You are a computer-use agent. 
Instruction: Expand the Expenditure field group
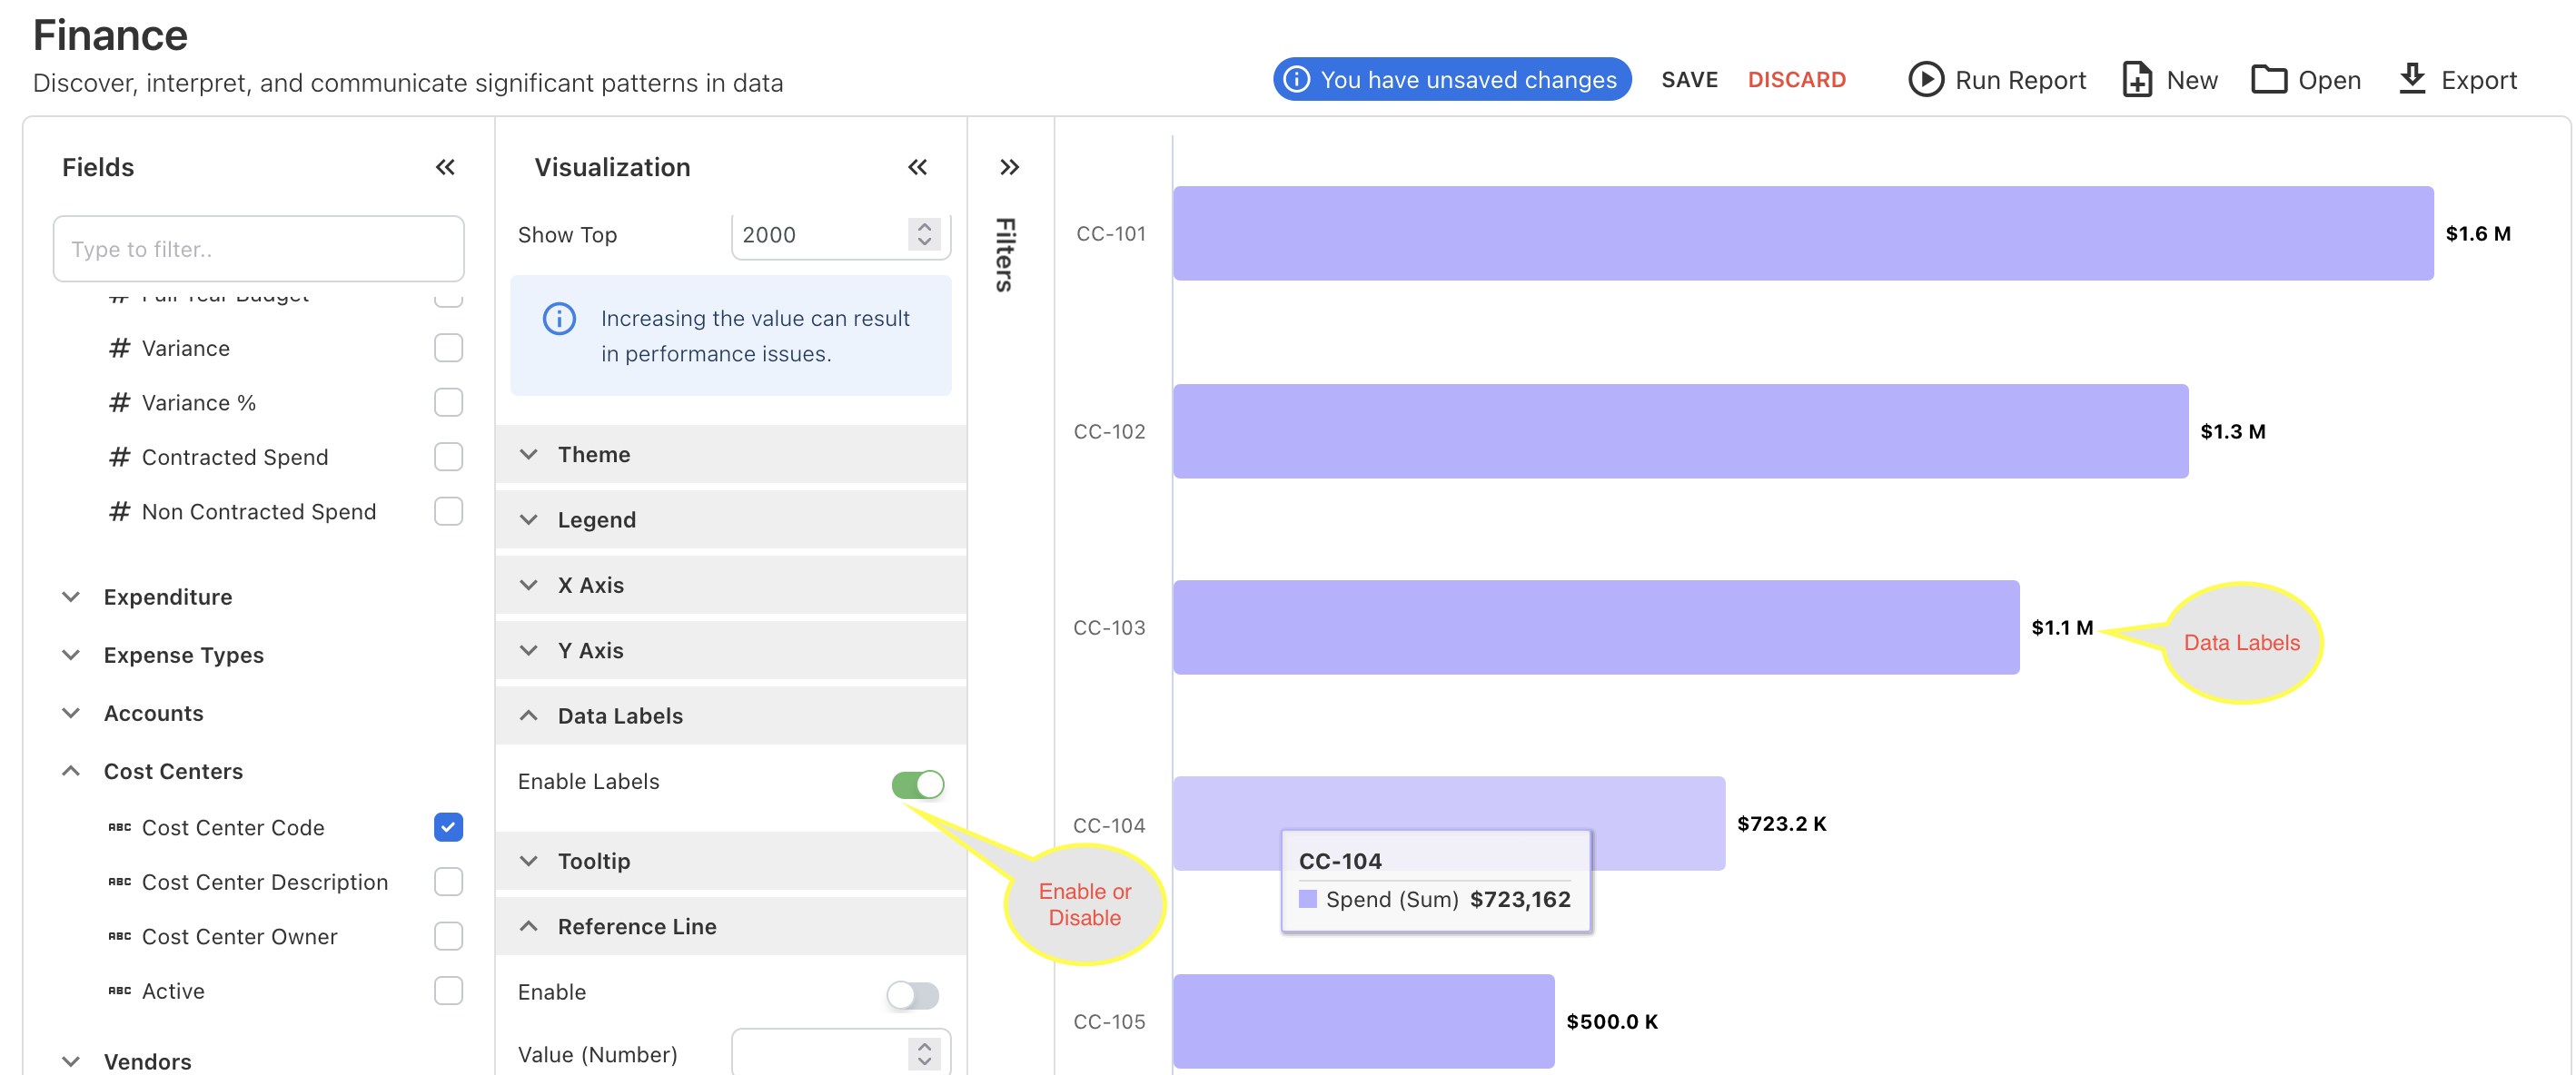[167, 597]
